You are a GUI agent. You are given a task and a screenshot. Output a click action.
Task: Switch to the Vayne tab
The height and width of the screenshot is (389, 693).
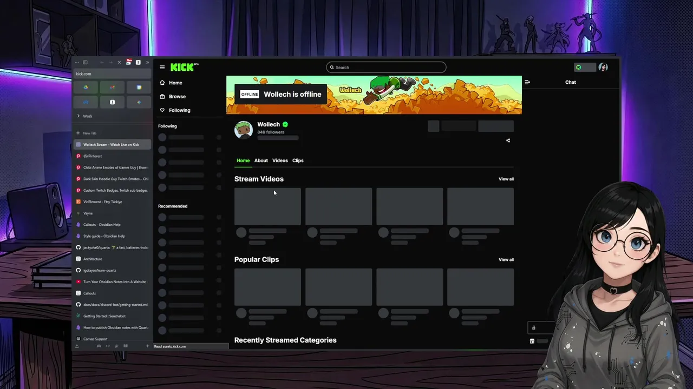(112, 213)
